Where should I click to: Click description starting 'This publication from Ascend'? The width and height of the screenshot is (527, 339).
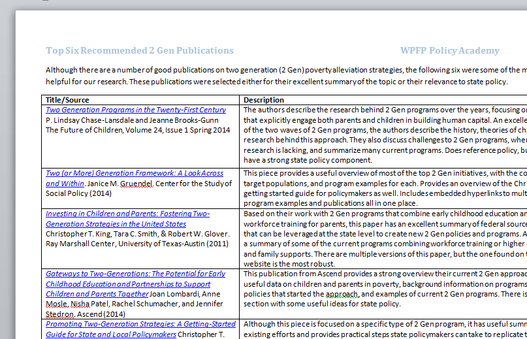pyautogui.click(x=385, y=289)
